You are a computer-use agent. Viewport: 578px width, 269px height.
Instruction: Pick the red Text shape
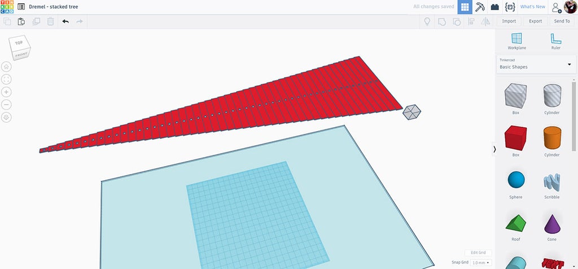click(553, 263)
